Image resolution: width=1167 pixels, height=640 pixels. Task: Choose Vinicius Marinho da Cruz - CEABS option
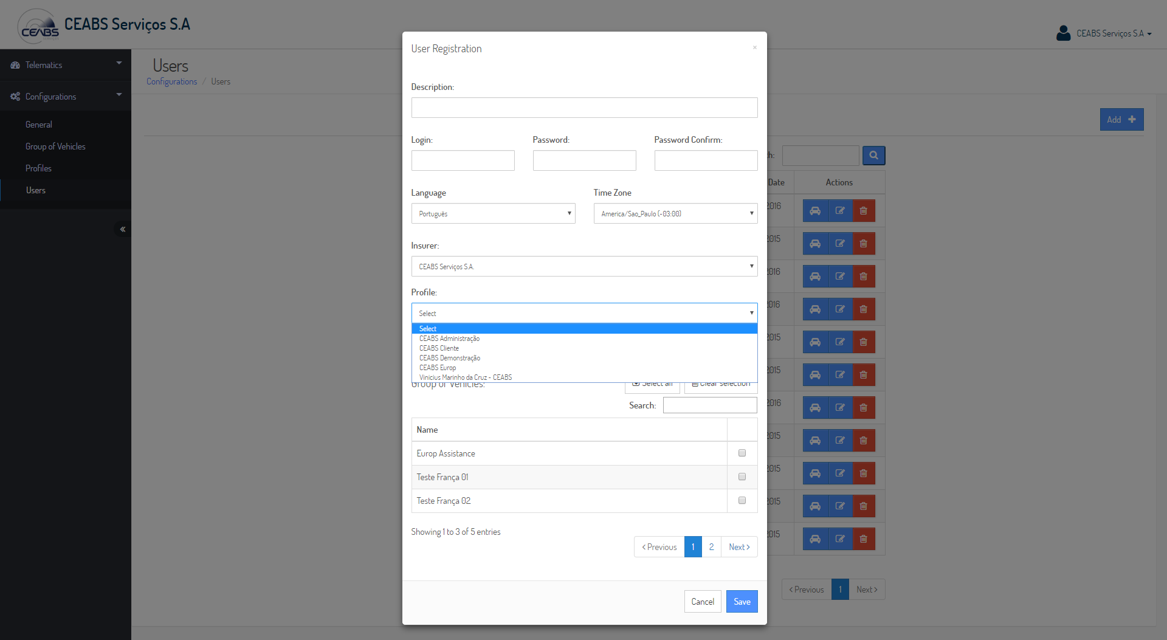click(x=584, y=377)
